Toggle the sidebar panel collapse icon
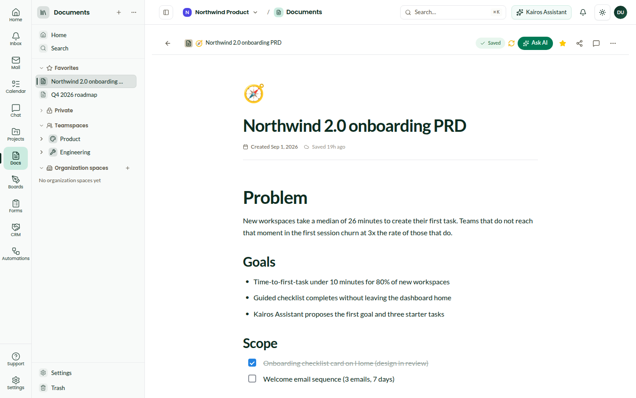636x398 pixels. [166, 12]
